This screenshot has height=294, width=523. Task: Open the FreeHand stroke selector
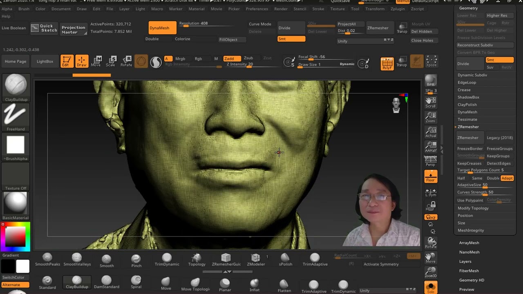pos(16,117)
